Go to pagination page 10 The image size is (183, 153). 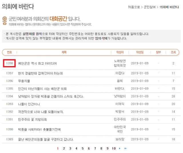click(x=114, y=148)
